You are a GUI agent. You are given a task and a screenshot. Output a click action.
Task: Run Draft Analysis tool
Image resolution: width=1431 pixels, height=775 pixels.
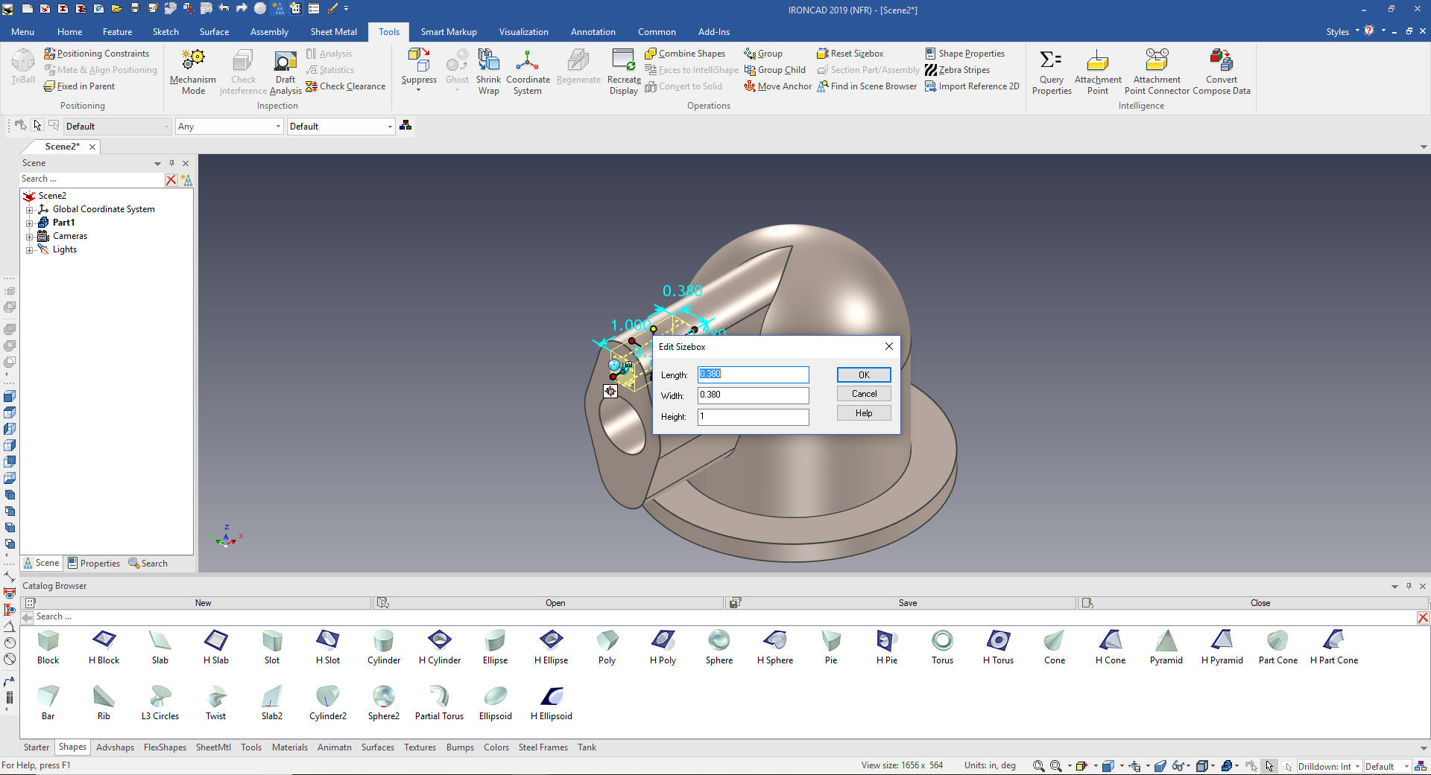point(285,72)
